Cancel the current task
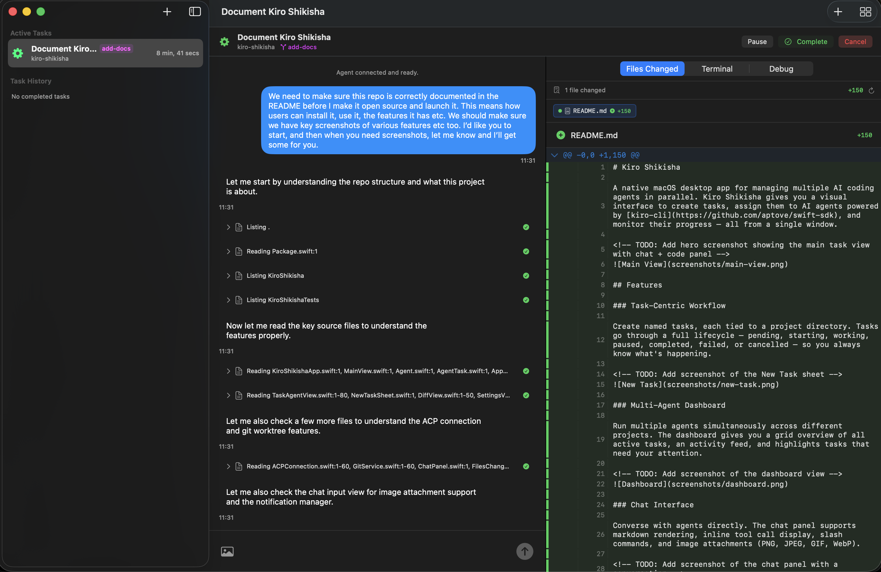The height and width of the screenshot is (572, 881). tap(855, 42)
